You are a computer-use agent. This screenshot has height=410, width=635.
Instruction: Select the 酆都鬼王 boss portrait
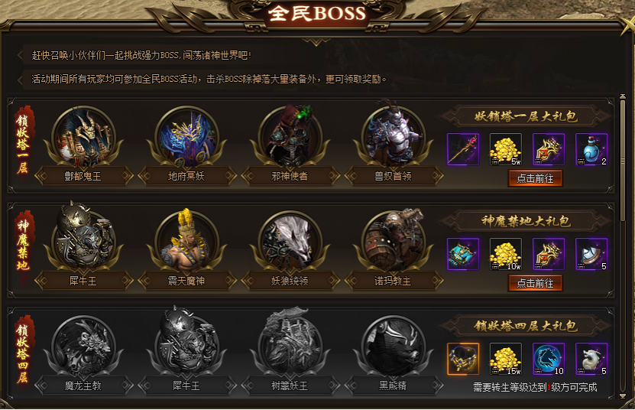[84, 137]
